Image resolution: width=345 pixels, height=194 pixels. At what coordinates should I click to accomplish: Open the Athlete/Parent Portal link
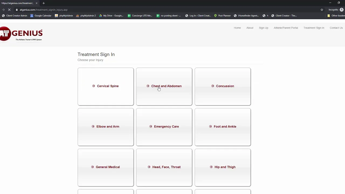(286, 28)
